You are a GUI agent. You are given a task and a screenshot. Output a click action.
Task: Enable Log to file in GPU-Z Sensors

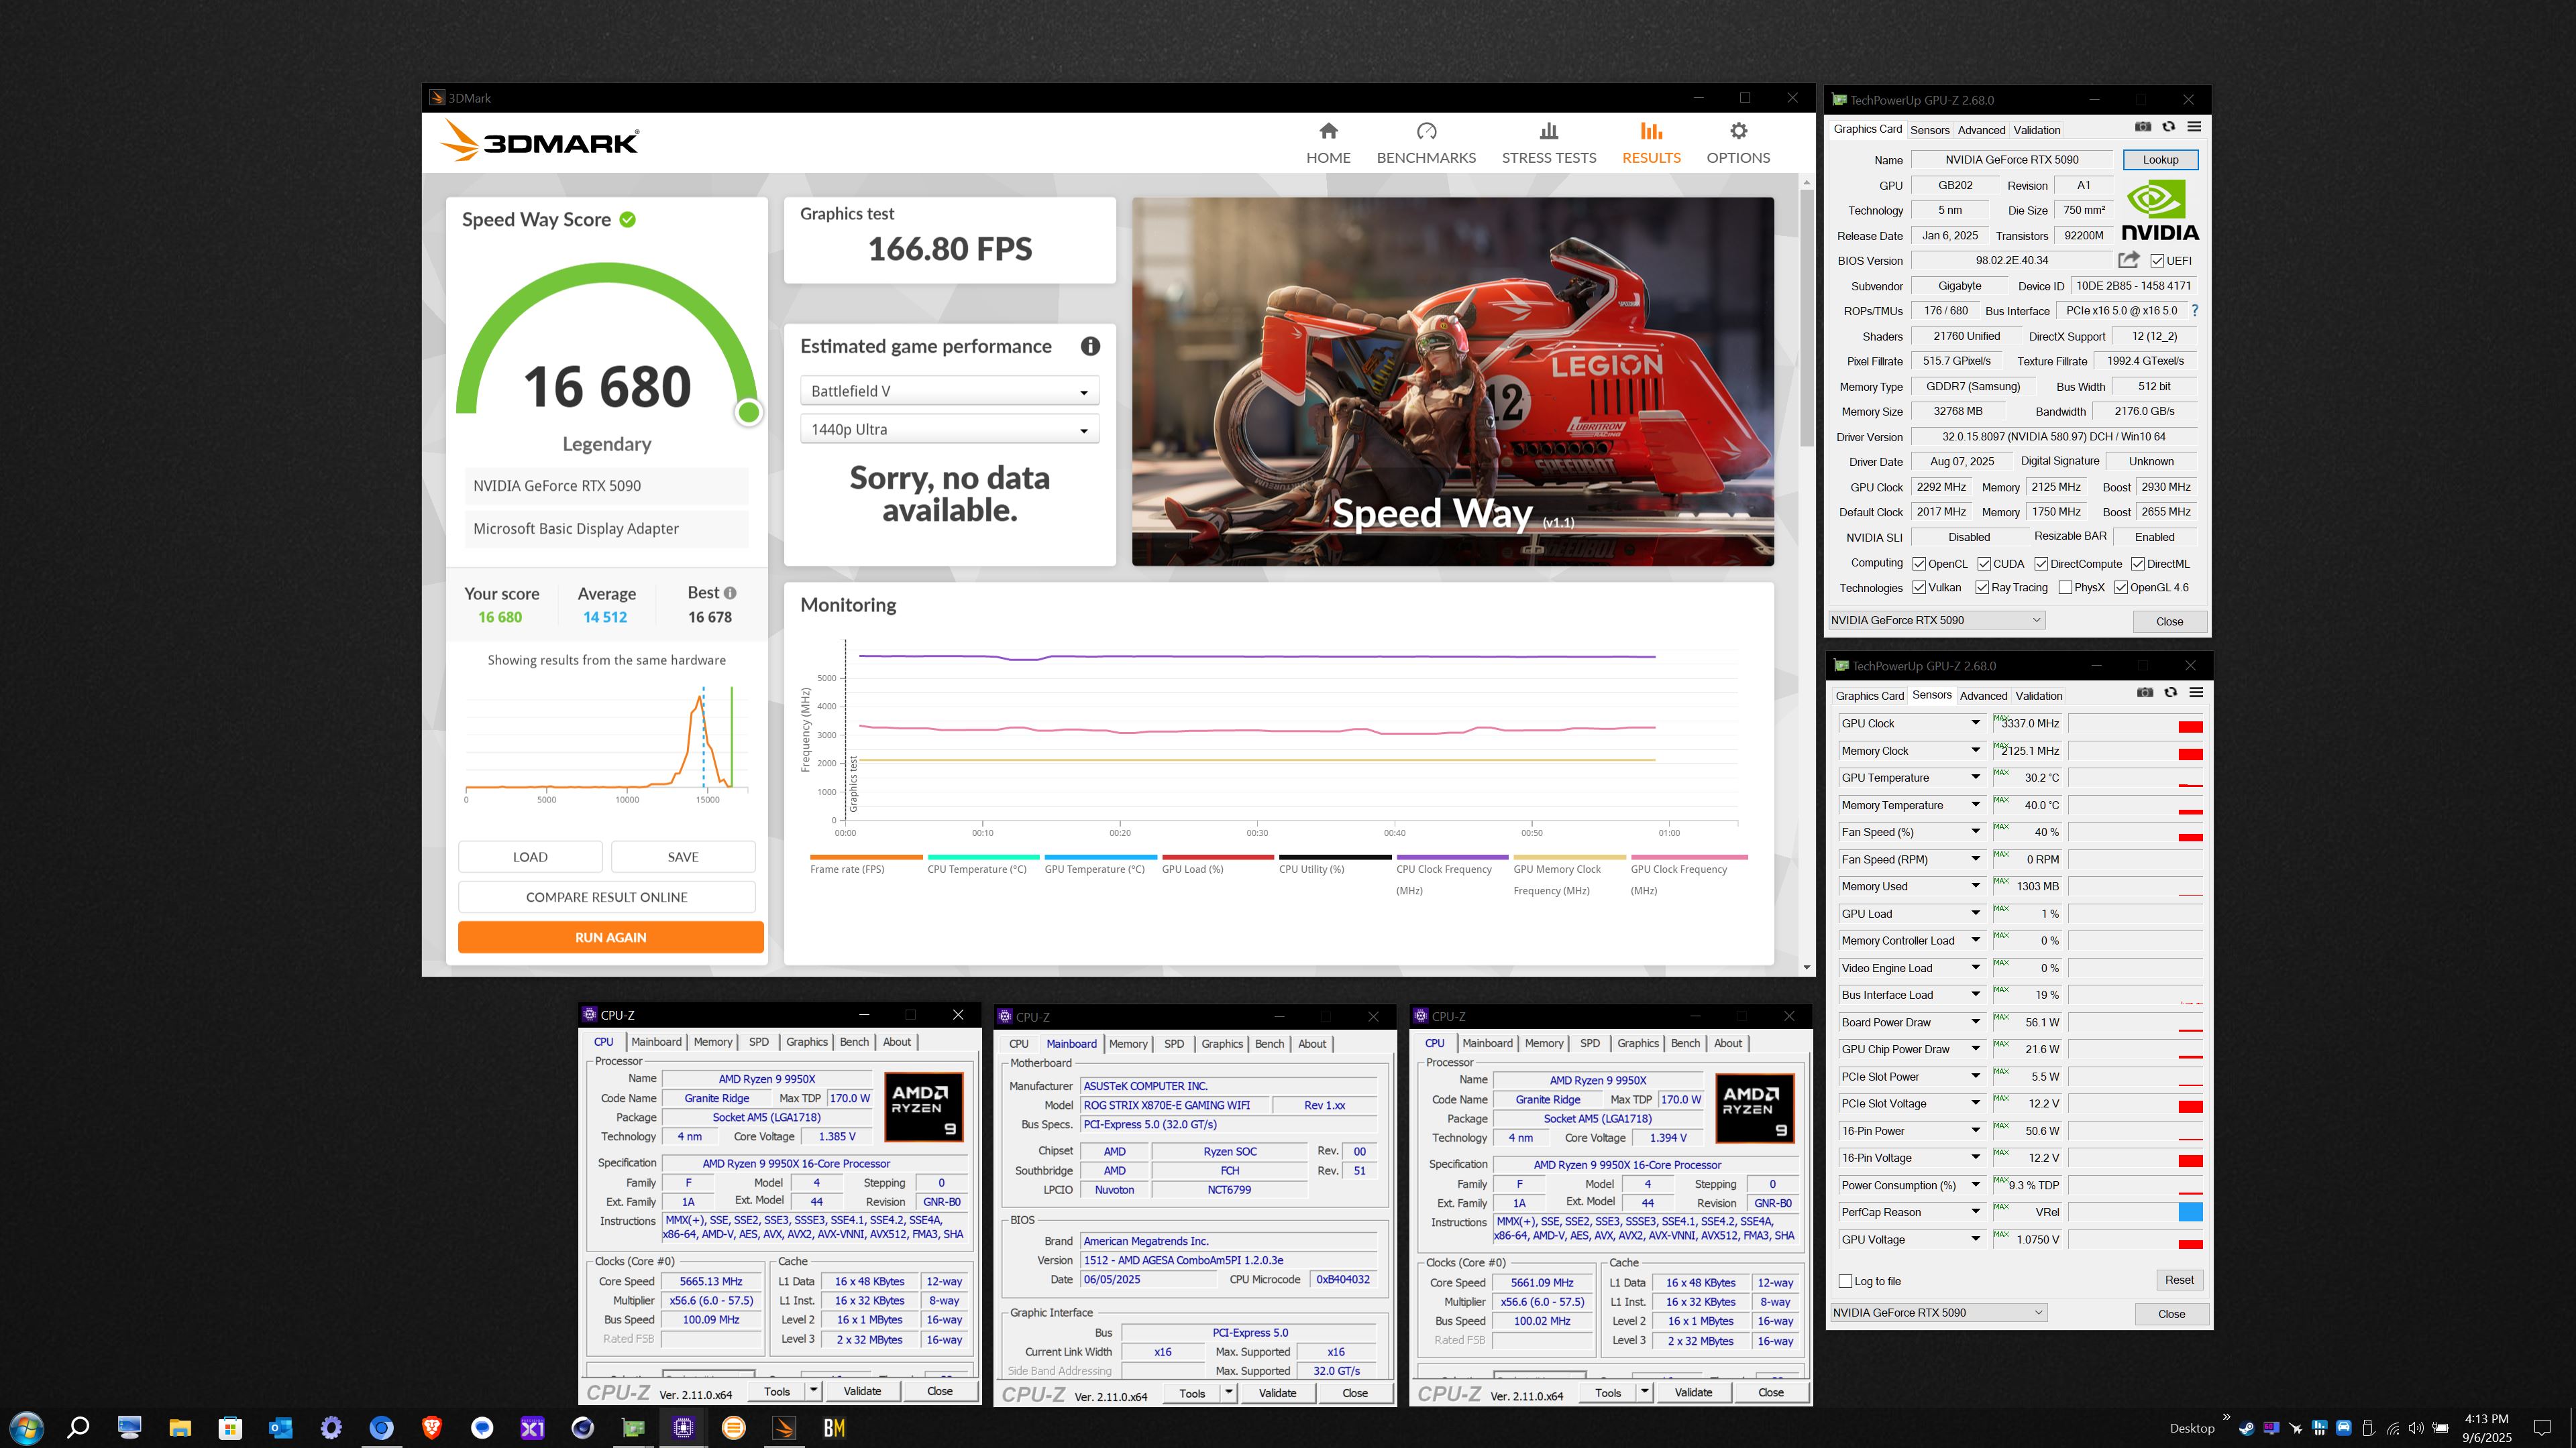(x=1845, y=1281)
